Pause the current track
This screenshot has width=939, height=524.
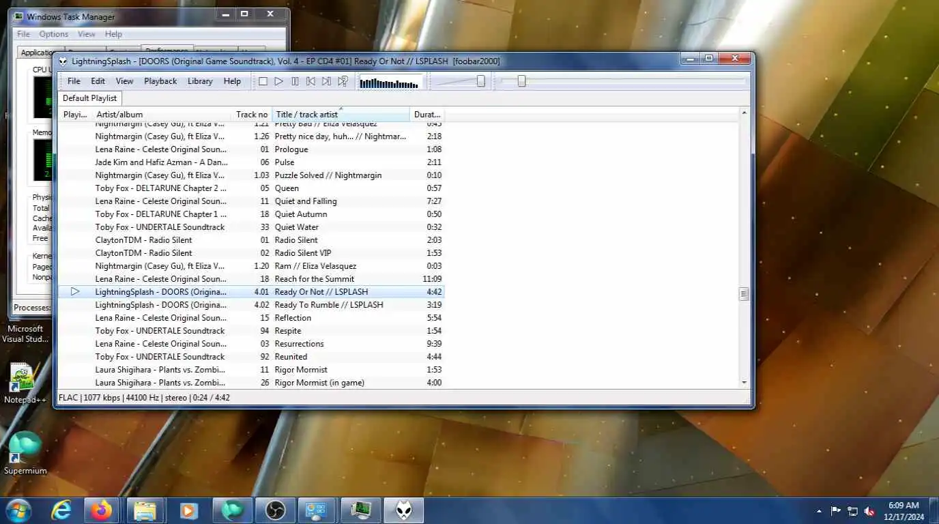[x=295, y=81]
